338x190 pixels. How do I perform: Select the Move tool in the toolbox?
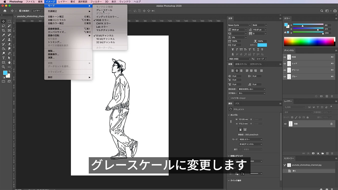(4, 21)
